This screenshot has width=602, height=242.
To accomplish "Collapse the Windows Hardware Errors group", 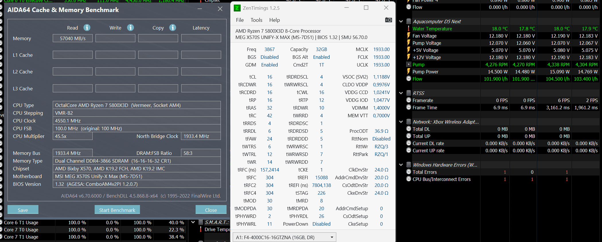I will (401, 165).
